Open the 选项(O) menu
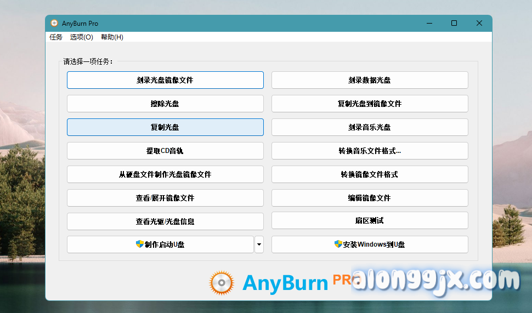 [82, 37]
